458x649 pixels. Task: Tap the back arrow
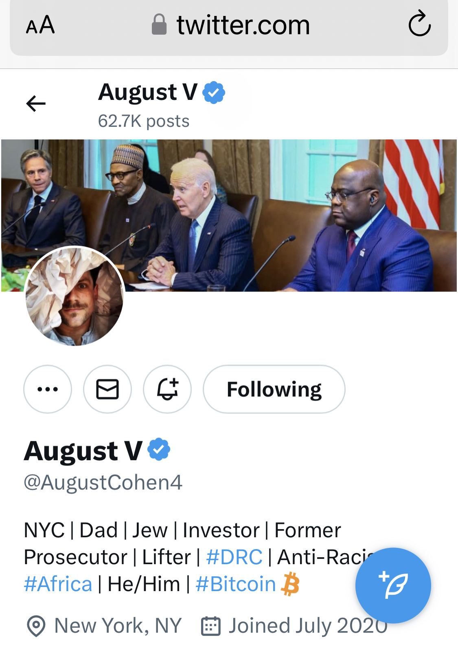[x=36, y=104]
